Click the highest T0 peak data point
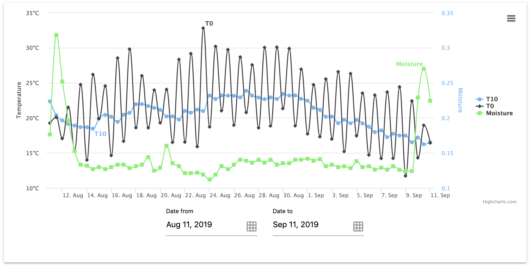Image resolution: width=531 pixels, height=266 pixels. tap(203, 28)
